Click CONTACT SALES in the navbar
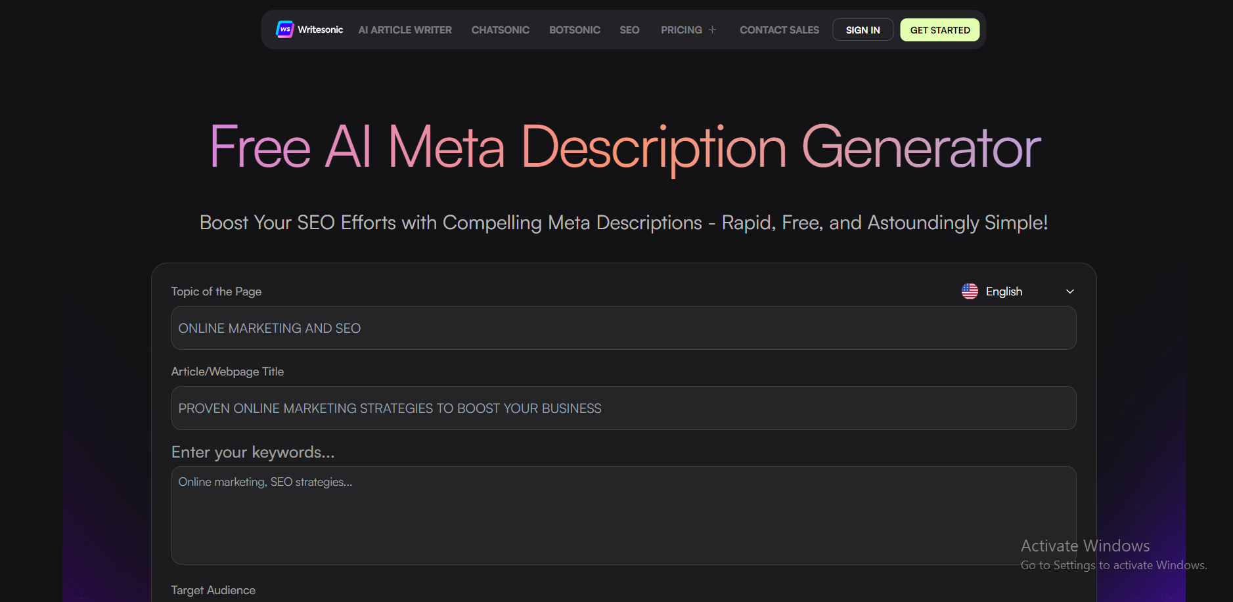The height and width of the screenshot is (602, 1233). (x=779, y=30)
